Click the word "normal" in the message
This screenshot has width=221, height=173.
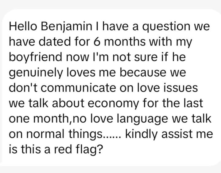click(x=53, y=134)
